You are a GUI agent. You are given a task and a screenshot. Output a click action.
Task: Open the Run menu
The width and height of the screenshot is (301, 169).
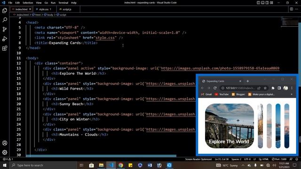53,3
